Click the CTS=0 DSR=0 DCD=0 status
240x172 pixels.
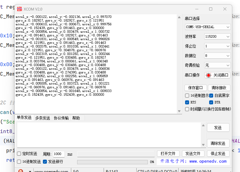pyautogui.click(x=157, y=171)
